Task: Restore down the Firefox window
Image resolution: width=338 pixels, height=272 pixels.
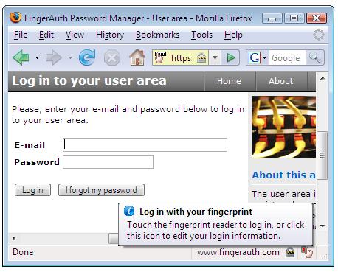Action: click(x=294, y=18)
